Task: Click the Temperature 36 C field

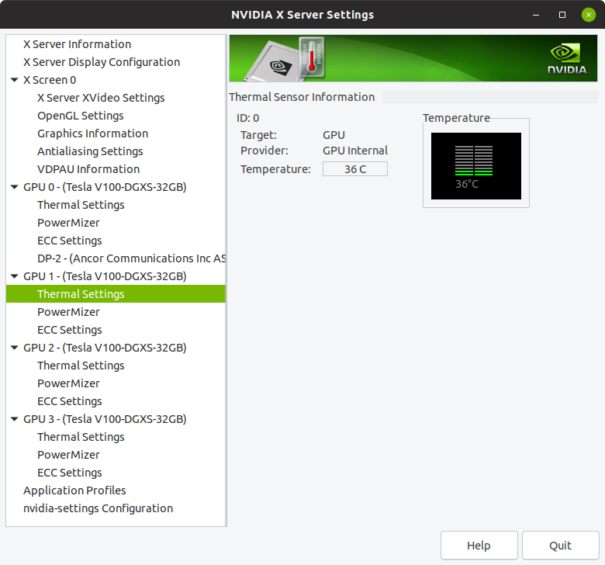Action: tap(354, 169)
